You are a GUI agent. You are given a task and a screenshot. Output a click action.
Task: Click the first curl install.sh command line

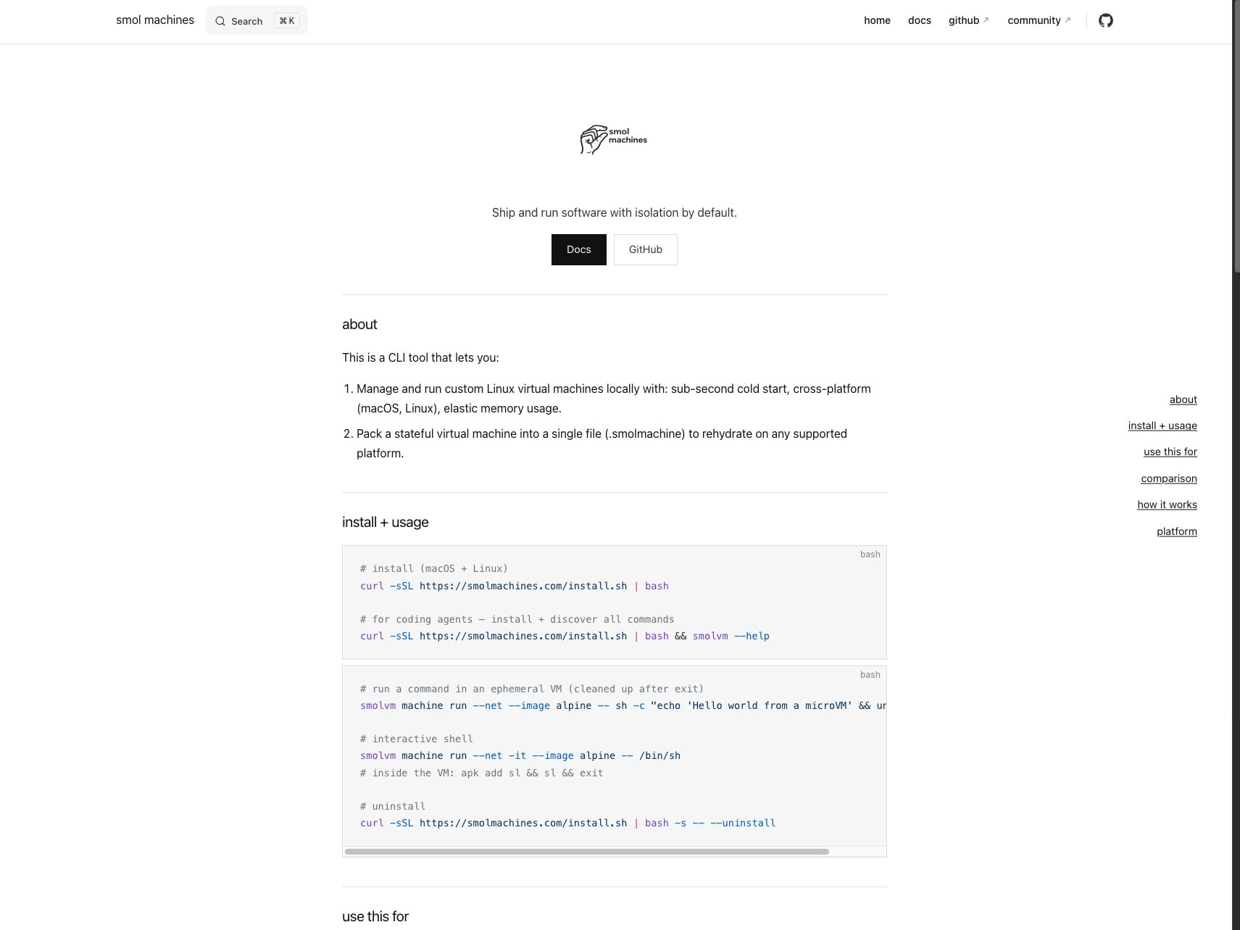coord(514,586)
